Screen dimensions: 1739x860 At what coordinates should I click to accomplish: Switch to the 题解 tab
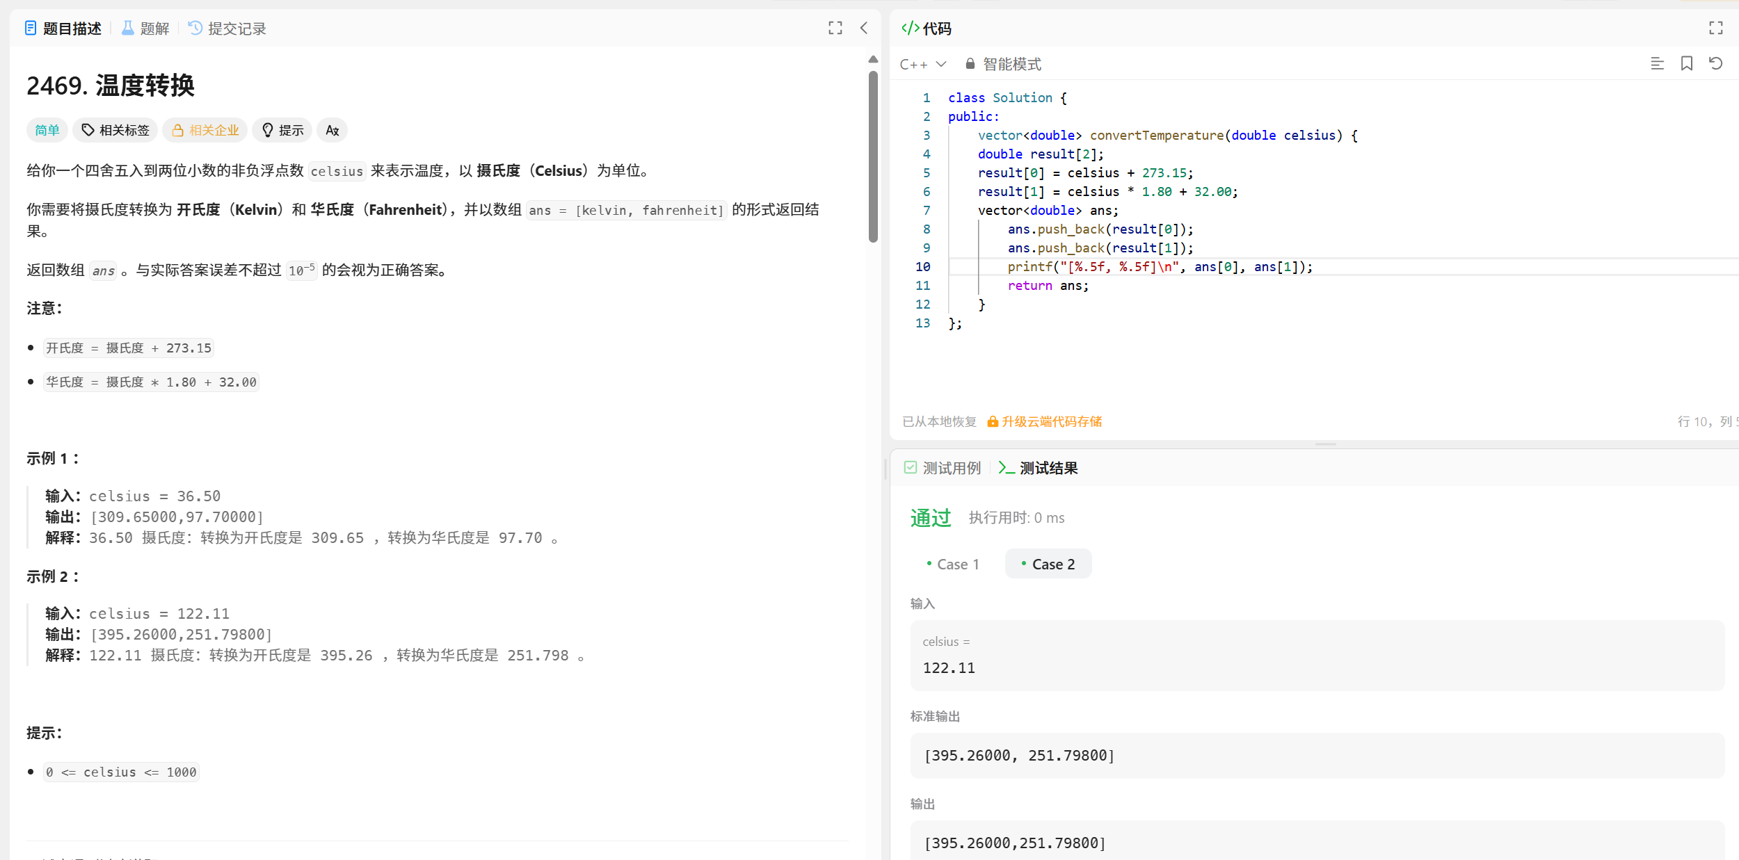[145, 29]
